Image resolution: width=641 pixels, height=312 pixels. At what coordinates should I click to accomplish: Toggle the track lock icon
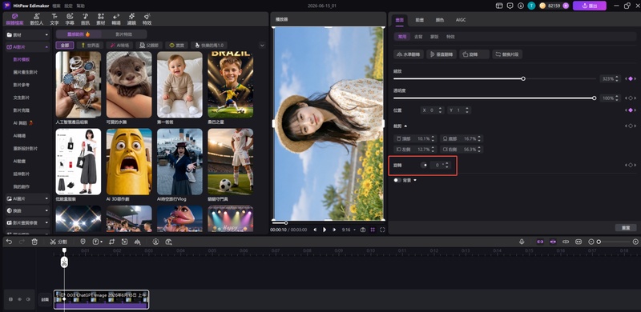pos(10,299)
